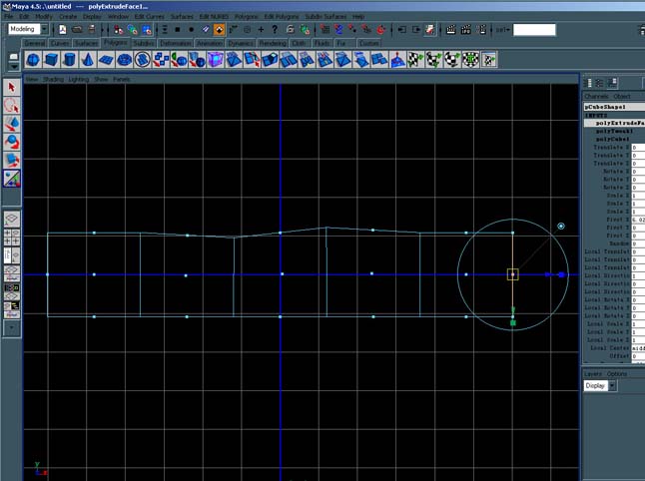Open the Create menu
The image size is (645, 481).
coord(68,16)
